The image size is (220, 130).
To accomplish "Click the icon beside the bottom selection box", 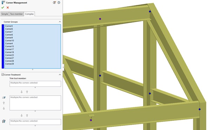I will coord(4,121).
